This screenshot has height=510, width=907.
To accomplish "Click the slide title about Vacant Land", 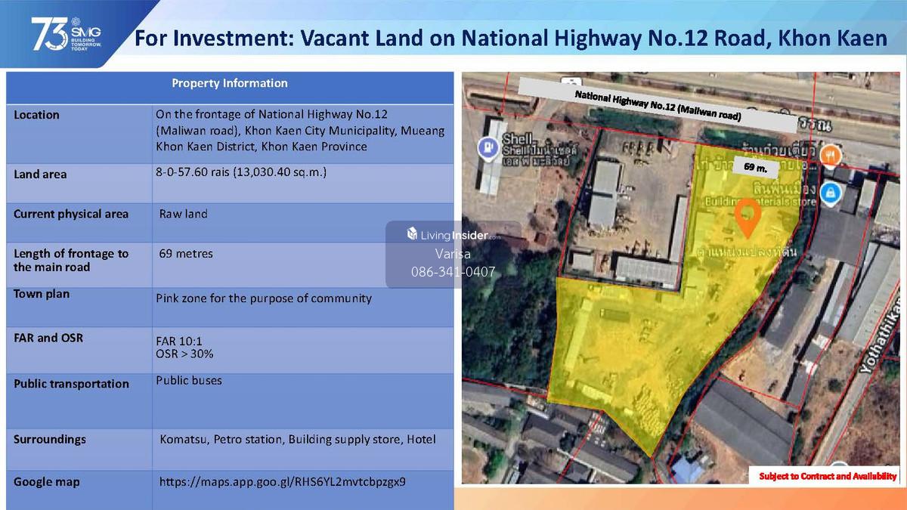I will (510, 38).
